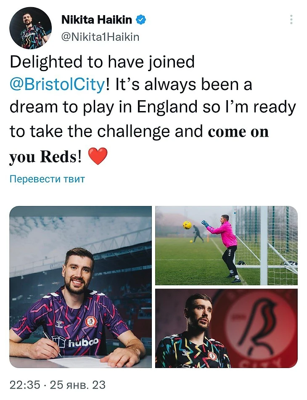Open the @BristolCity mention

(x=57, y=85)
